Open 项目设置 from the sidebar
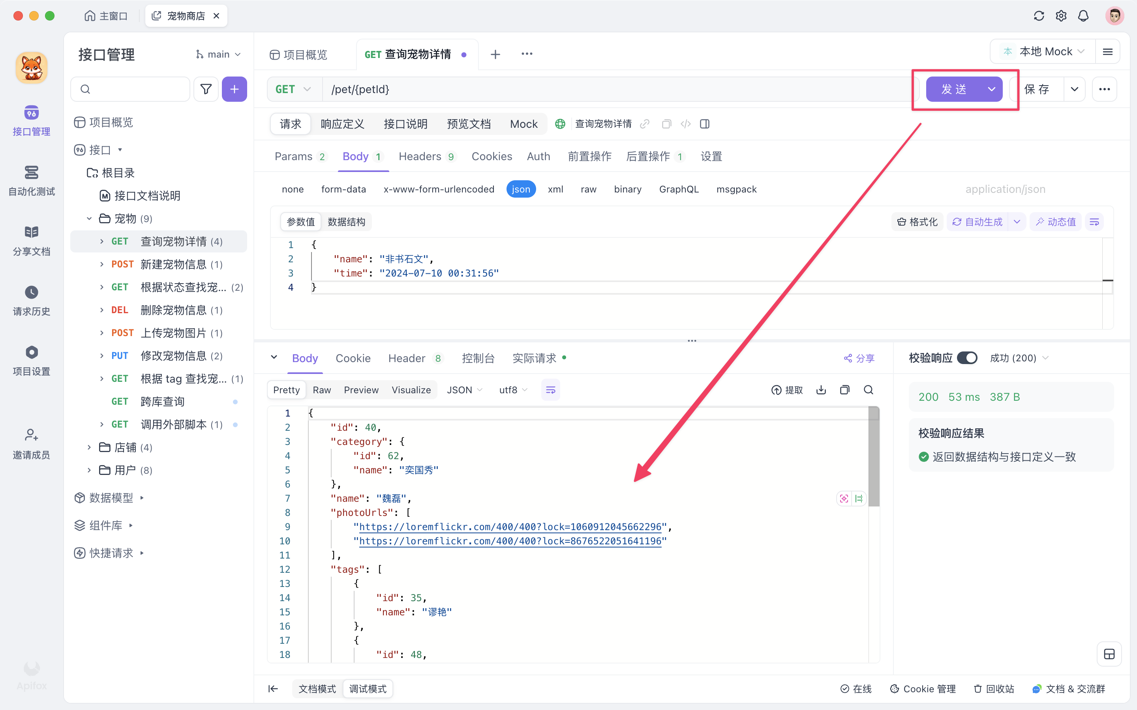Screen dimensions: 1137x710 (31, 359)
